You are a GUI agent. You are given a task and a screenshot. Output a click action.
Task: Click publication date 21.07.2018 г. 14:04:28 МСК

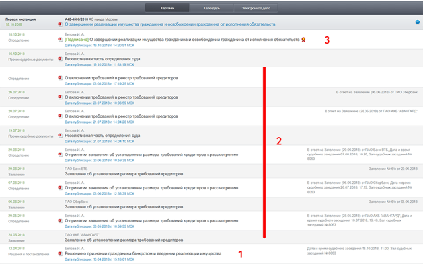pyautogui.click(x=99, y=122)
